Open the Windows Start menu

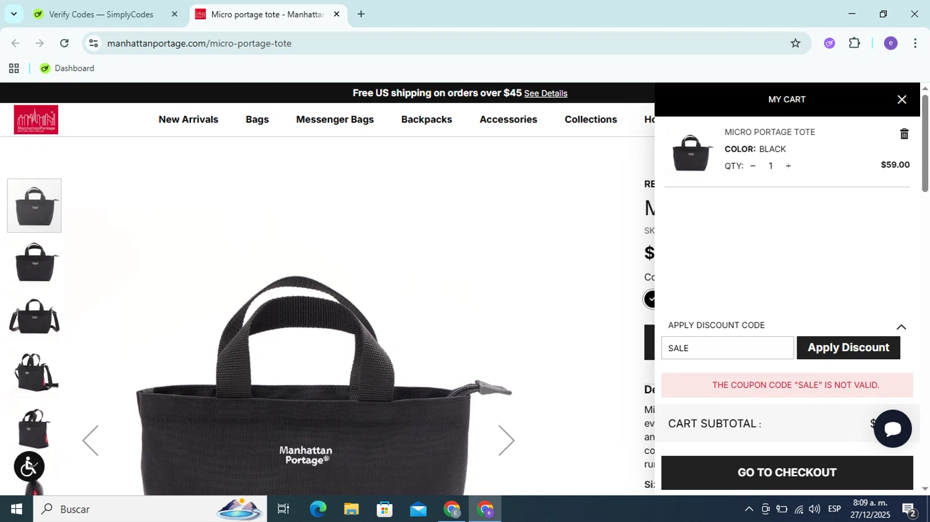16,509
